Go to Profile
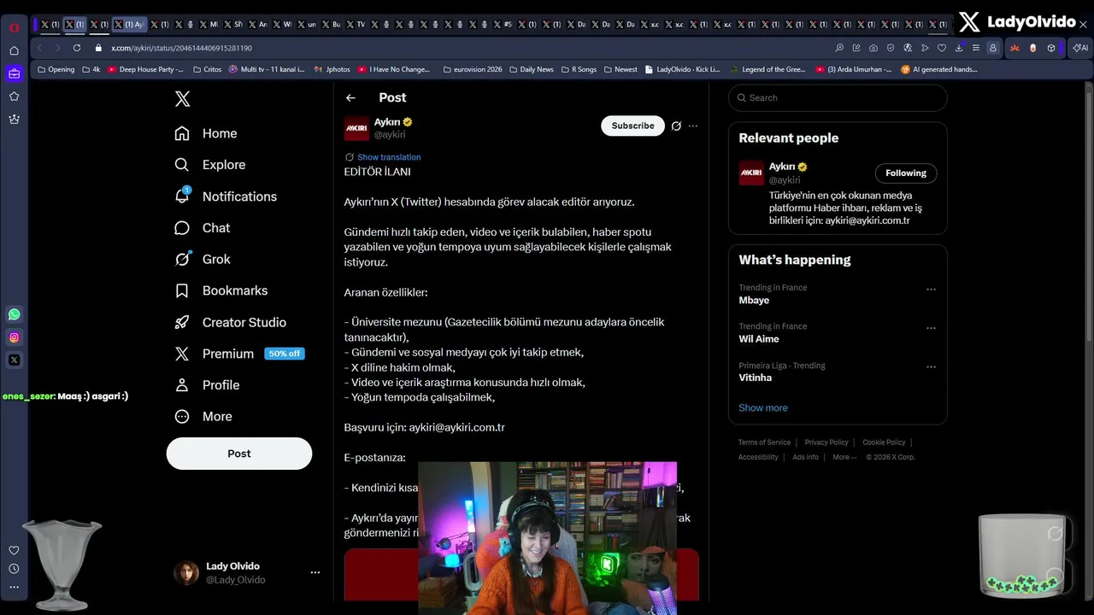 [x=207, y=385]
